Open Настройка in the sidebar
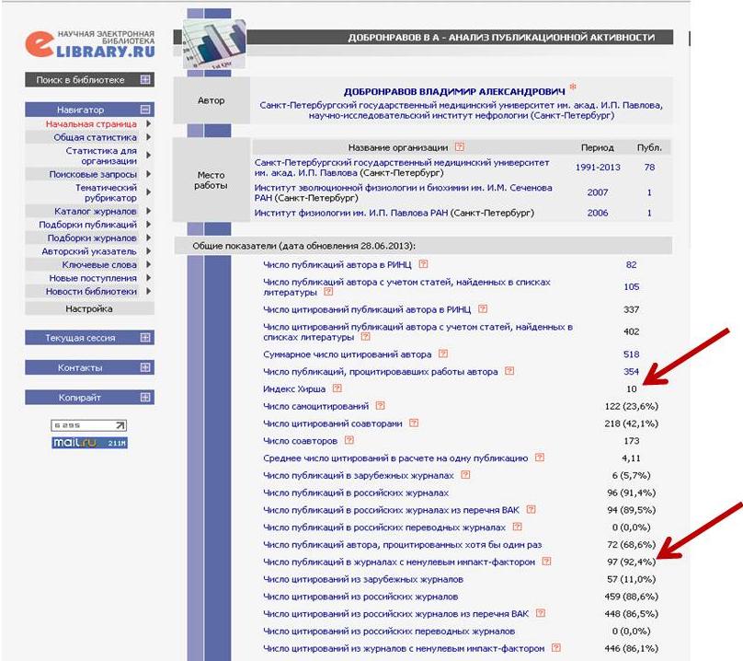The image size is (743, 661). [89, 309]
